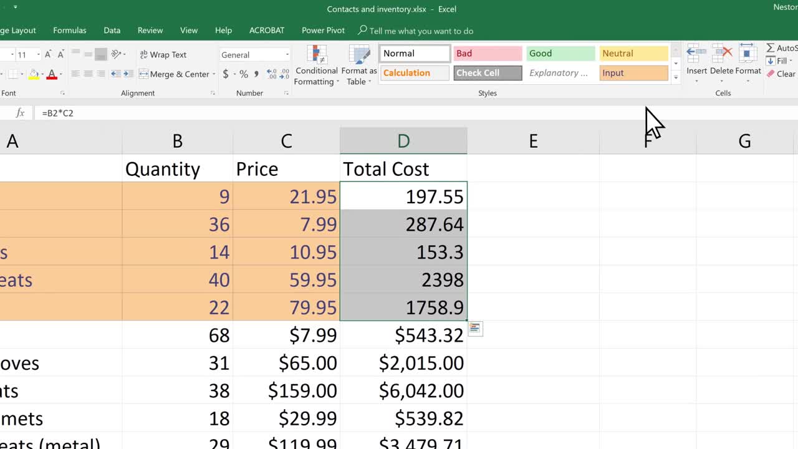Toggle Bottom Align
This screenshot has width=798, height=449.
tap(101, 55)
